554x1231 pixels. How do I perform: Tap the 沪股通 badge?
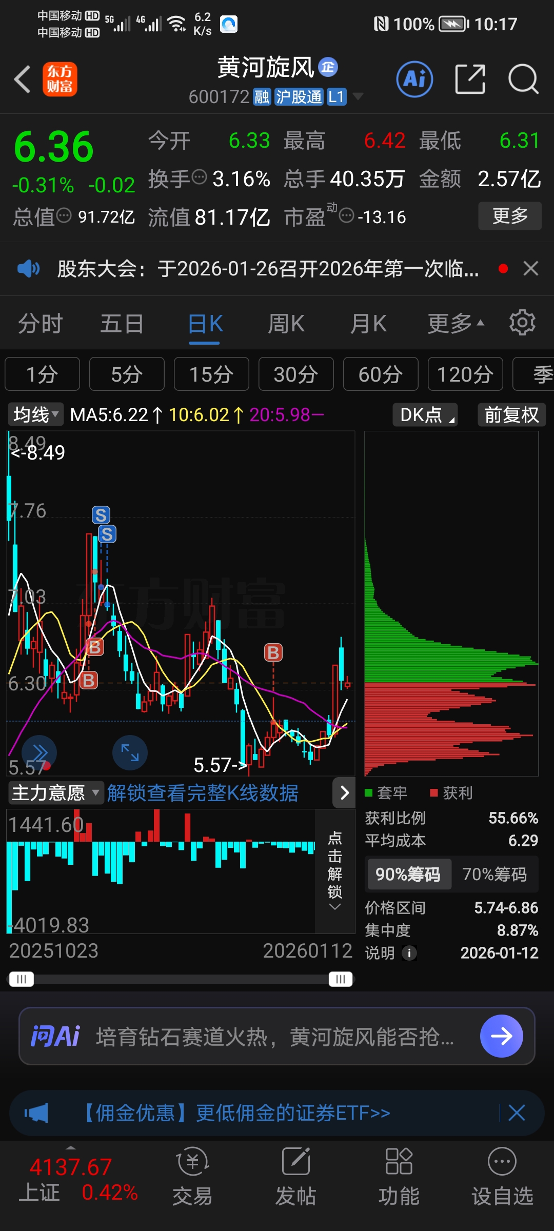click(299, 96)
